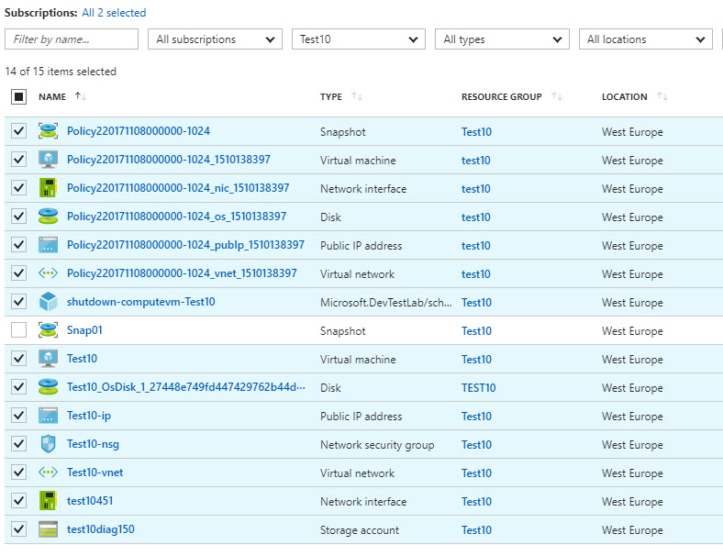Open the TEST10 resource group link in the Disk row
The image size is (723, 556).
click(x=479, y=388)
